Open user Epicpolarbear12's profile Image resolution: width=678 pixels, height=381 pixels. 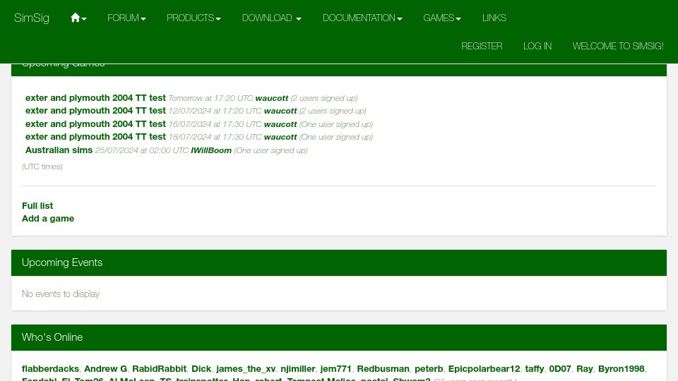pyautogui.click(x=484, y=369)
